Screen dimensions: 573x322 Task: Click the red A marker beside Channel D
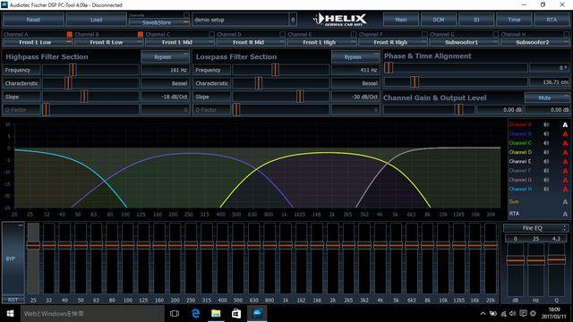565,152
